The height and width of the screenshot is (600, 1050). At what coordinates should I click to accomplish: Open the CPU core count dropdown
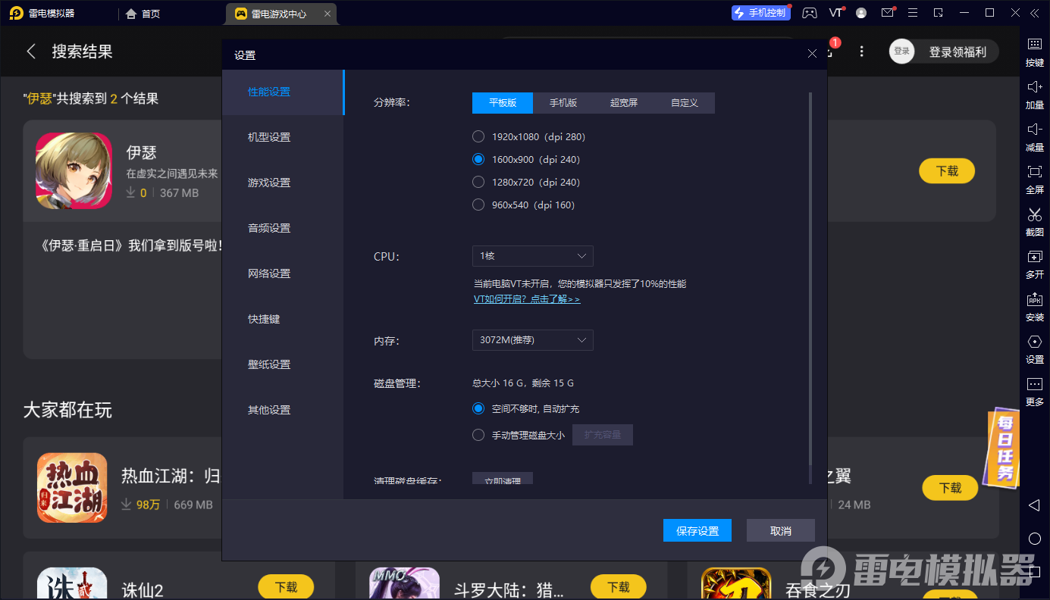click(532, 256)
